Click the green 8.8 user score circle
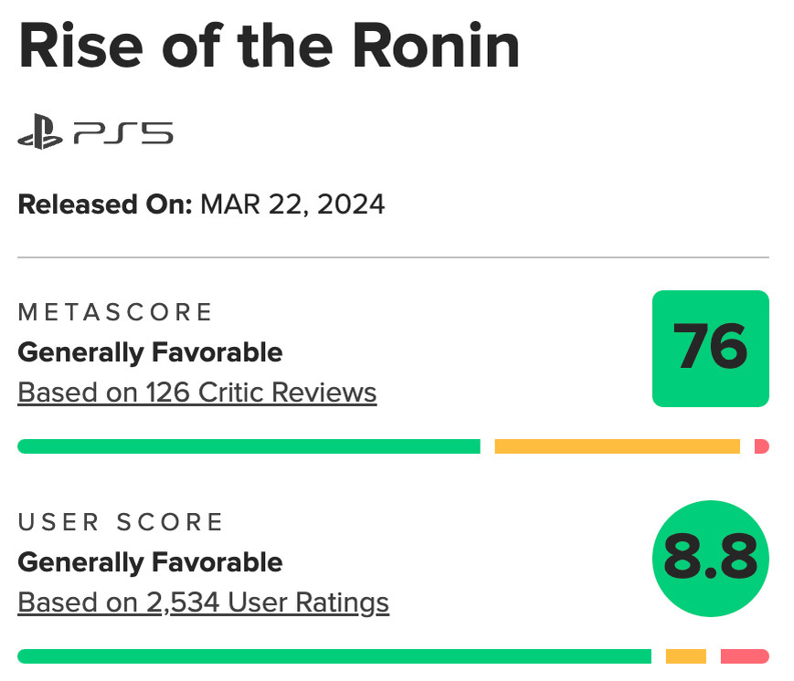Viewport: 794px width, 681px height. click(x=710, y=558)
